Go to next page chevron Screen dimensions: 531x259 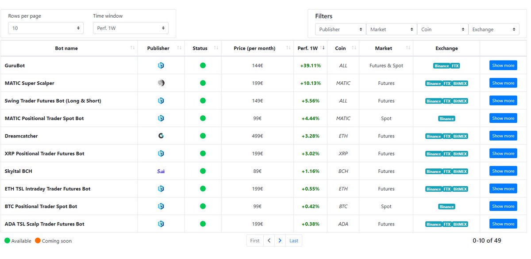(x=280, y=240)
